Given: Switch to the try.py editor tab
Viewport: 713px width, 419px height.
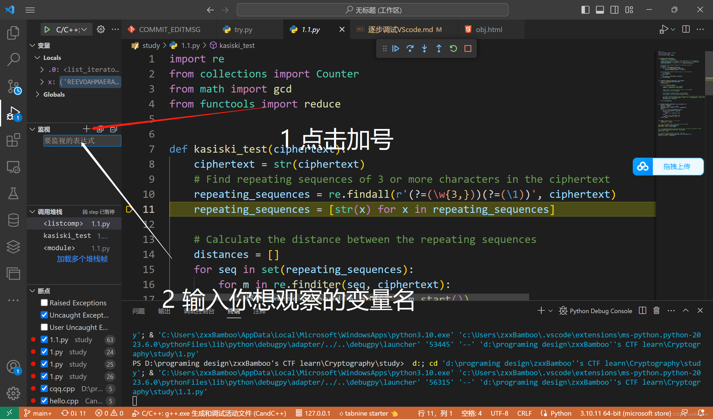Looking at the screenshot, I should (x=243, y=30).
